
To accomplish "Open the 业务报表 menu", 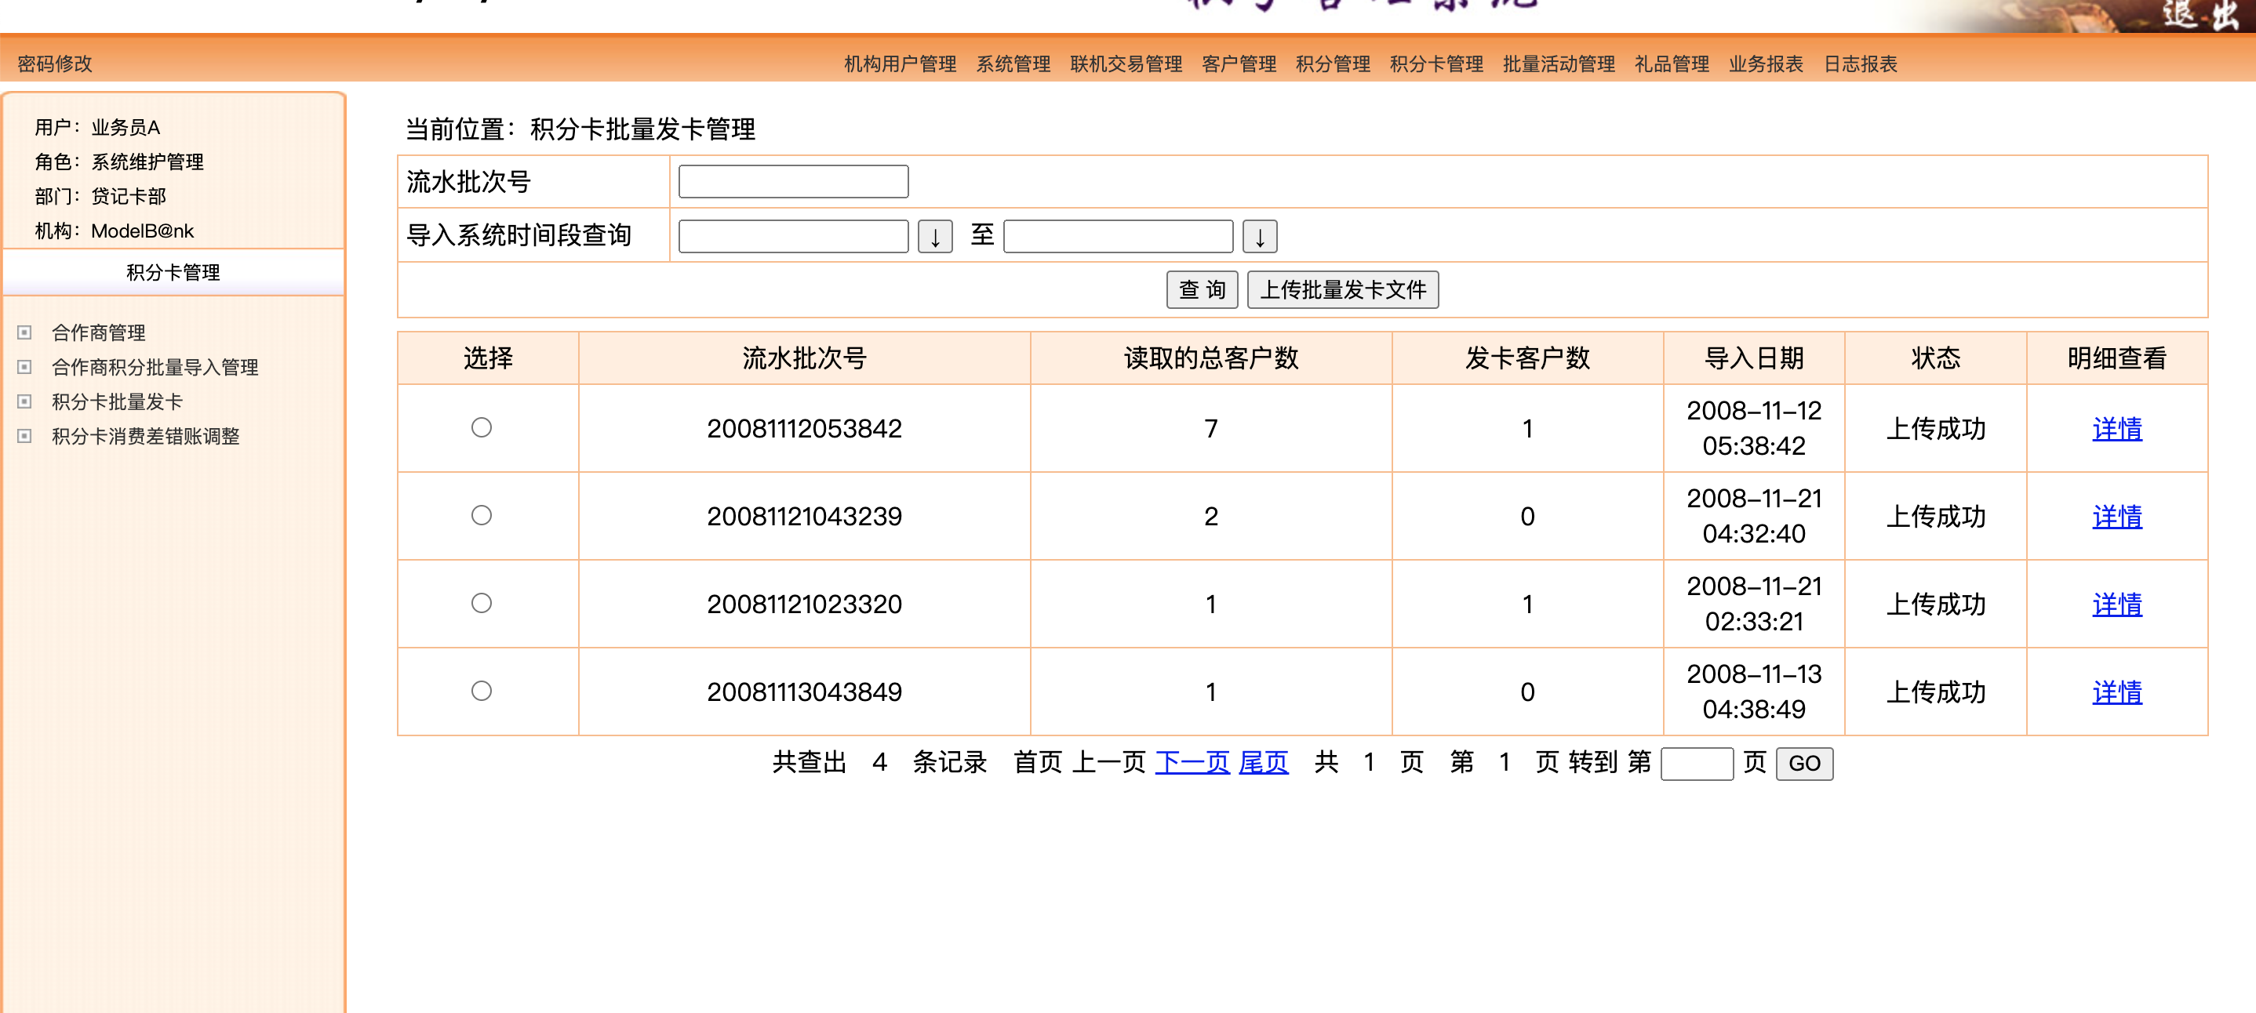I will [1765, 64].
